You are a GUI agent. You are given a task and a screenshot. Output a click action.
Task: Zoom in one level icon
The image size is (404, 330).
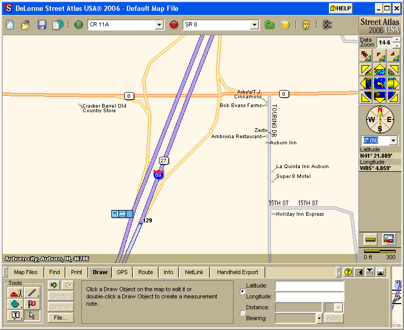[394, 55]
